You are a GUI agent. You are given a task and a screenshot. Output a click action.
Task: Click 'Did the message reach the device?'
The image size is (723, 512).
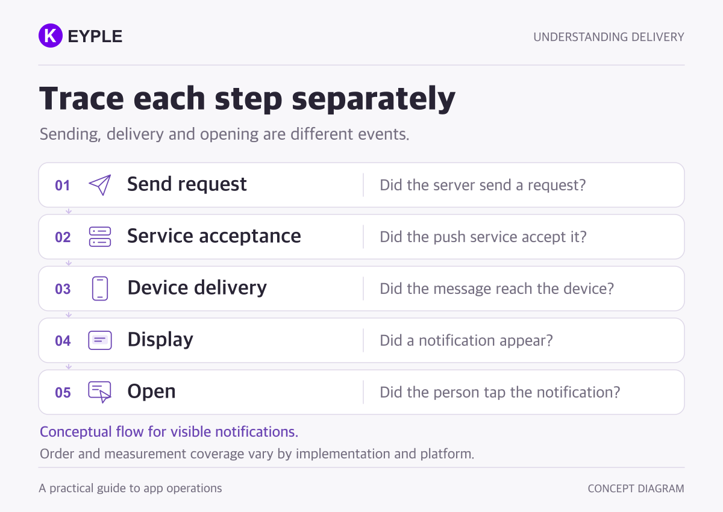click(x=497, y=289)
